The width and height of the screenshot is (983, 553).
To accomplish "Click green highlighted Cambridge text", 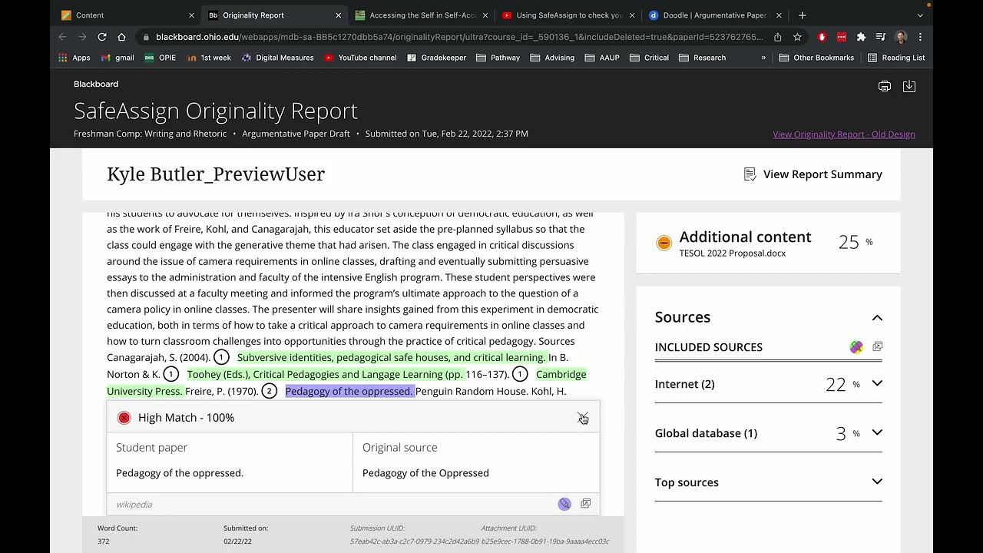I will [561, 374].
